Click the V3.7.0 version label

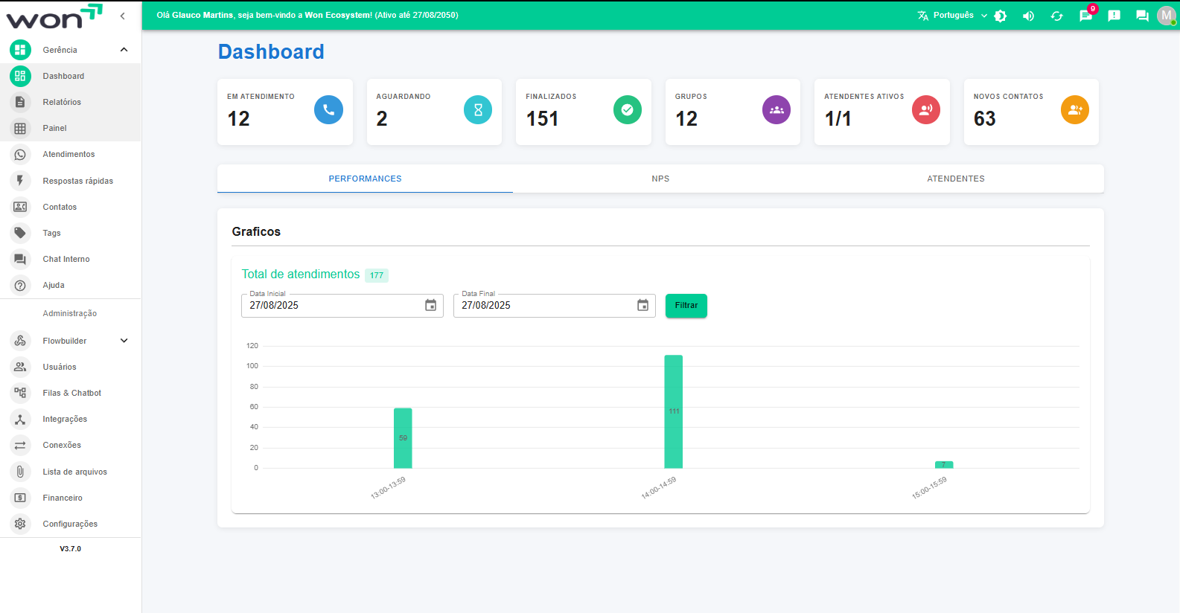[x=71, y=549]
